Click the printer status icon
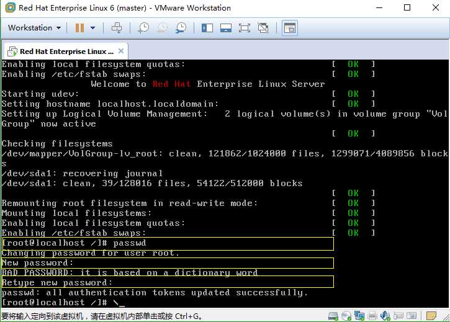 [x=372, y=316]
